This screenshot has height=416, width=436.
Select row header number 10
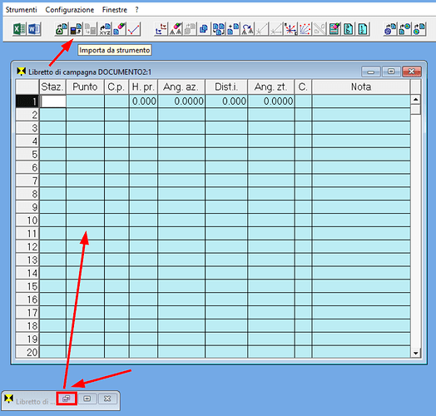pos(27,220)
